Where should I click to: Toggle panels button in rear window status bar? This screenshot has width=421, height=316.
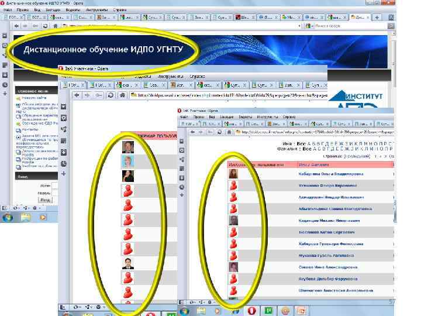tap(5, 208)
